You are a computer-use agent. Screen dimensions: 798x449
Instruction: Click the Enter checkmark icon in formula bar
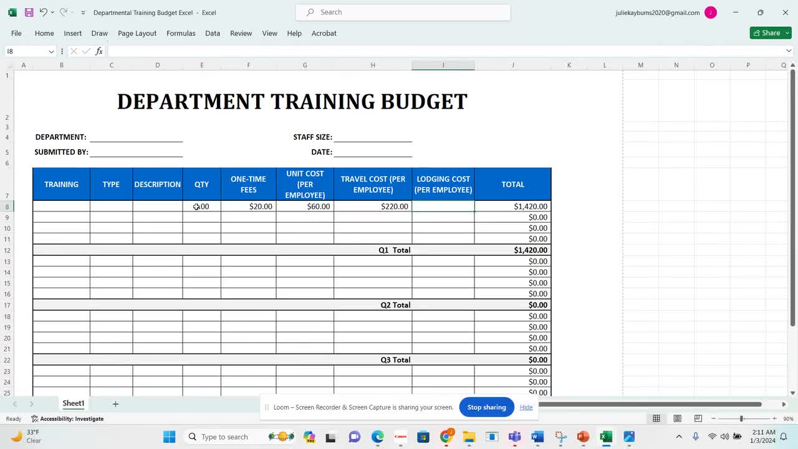tap(86, 51)
